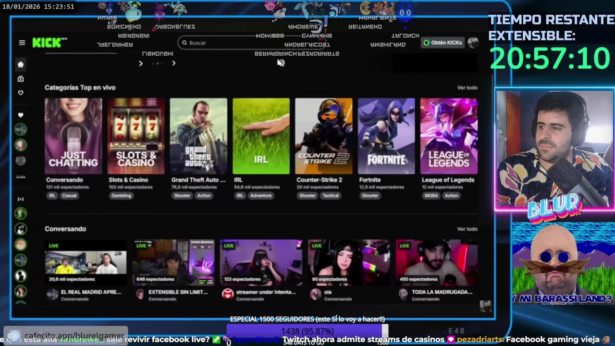The height and width of the screenshot is (346, 615).
Task: Click the green KICK logo
Action: [x=47, y=43]
